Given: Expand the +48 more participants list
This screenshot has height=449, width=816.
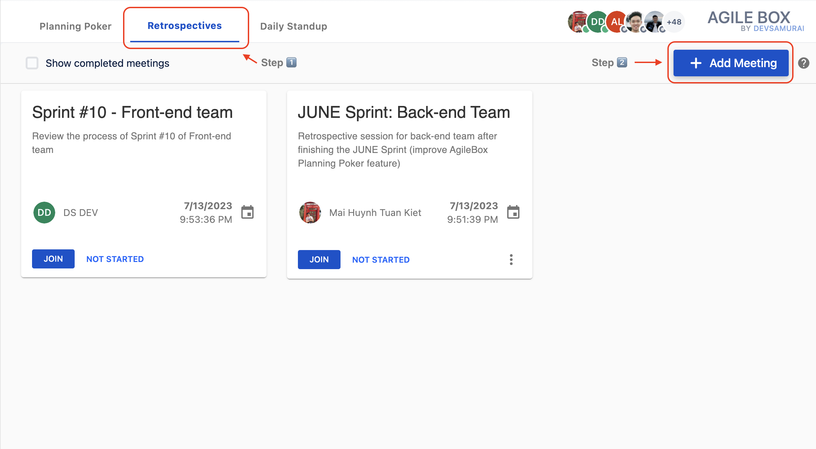Looking at the screenshot, I should [x=674, y=22].
